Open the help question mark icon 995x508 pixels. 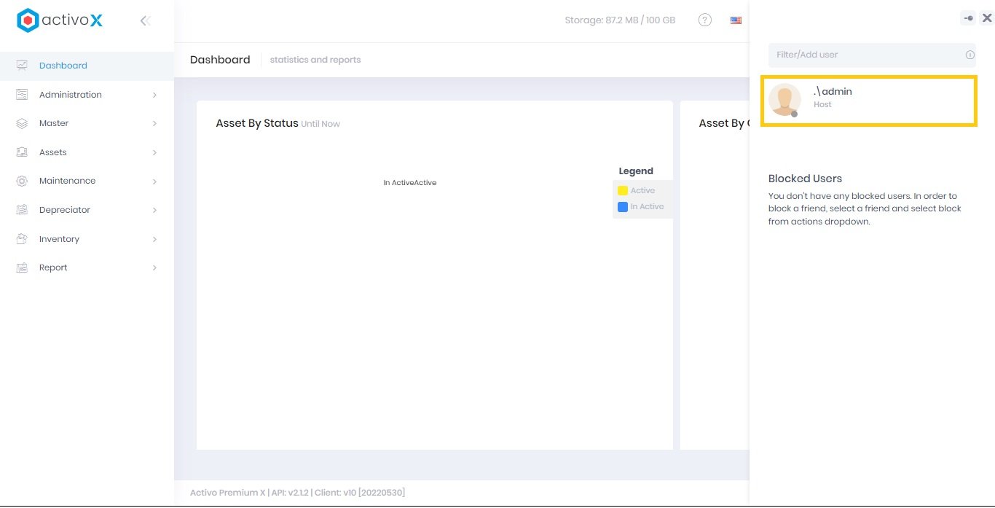point(704,20)
